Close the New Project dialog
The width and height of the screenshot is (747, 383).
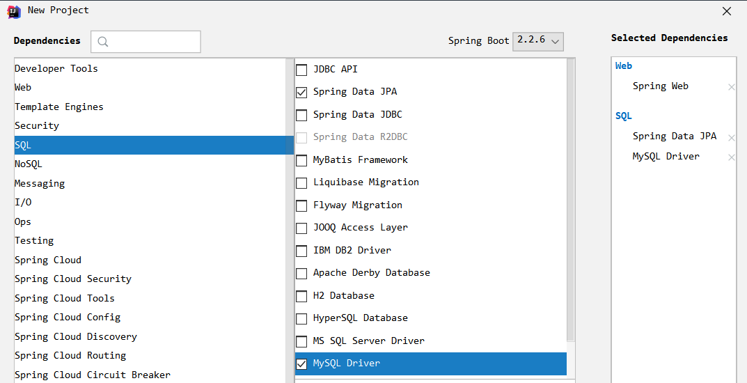click(727, 11)
